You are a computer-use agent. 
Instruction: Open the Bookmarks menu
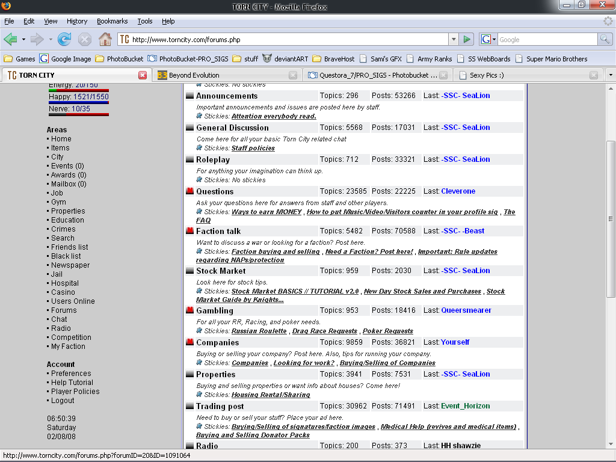coord(112,21)
